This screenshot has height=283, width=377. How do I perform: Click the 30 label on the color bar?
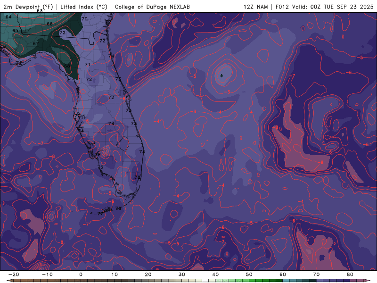tap(182, 275)
